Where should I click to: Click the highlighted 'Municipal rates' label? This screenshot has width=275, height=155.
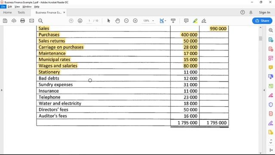[55, 59]
